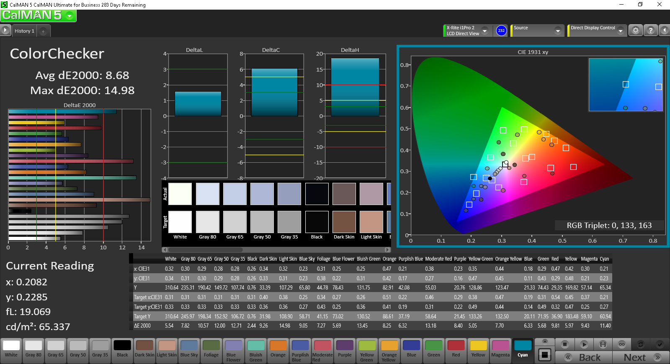
Task: Open the settings gear icon
Action: click(x=636, y=31)
